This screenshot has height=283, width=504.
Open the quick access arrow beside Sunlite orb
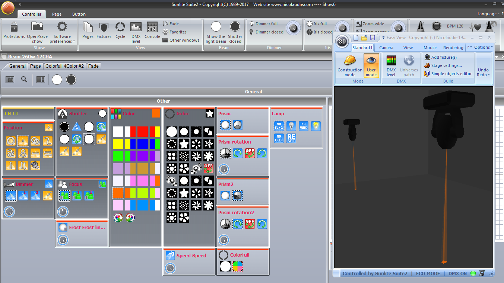20,4
